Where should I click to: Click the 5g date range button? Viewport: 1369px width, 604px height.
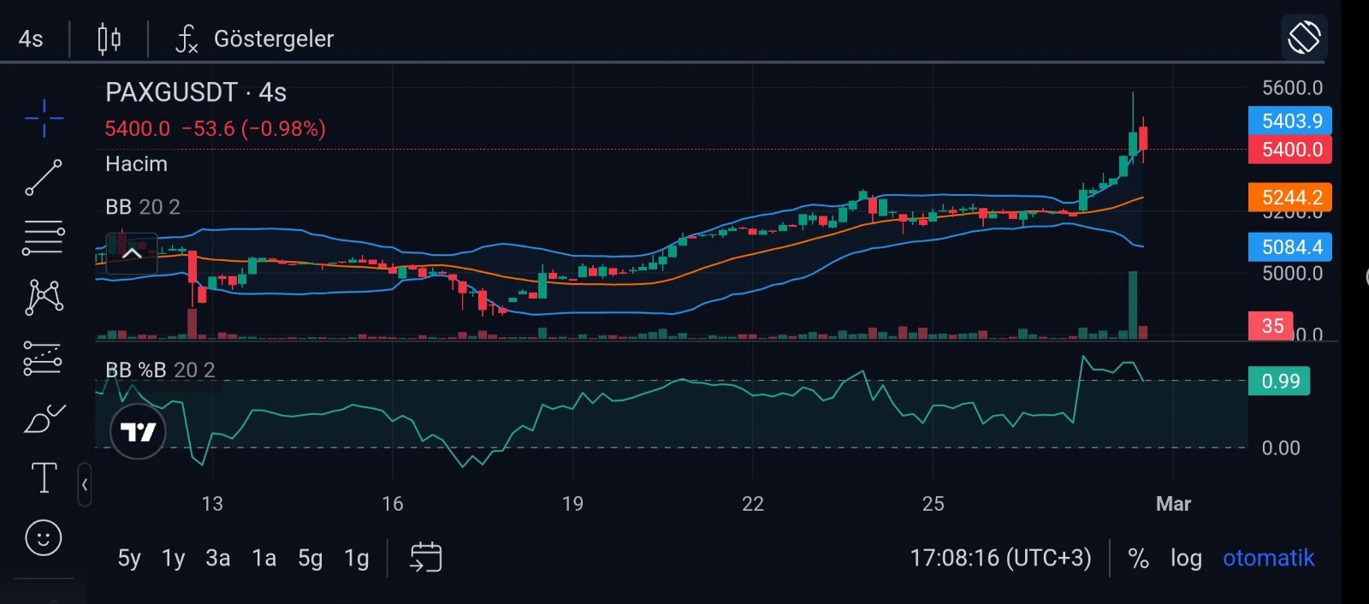[310, 559]
